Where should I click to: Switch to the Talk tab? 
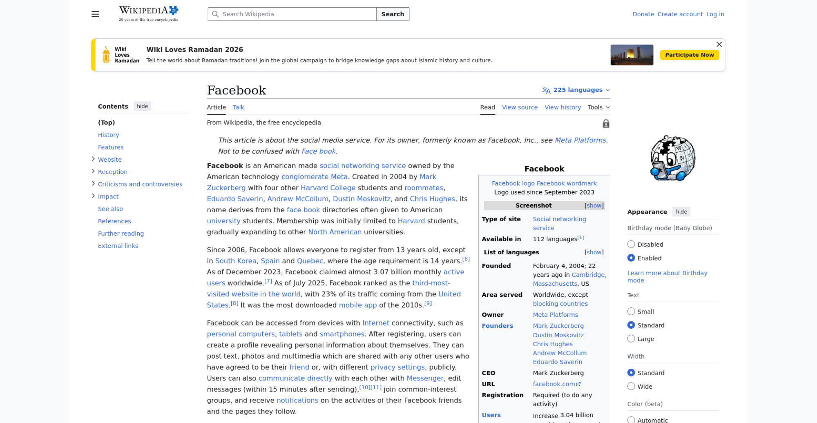(x=238, y=107)
